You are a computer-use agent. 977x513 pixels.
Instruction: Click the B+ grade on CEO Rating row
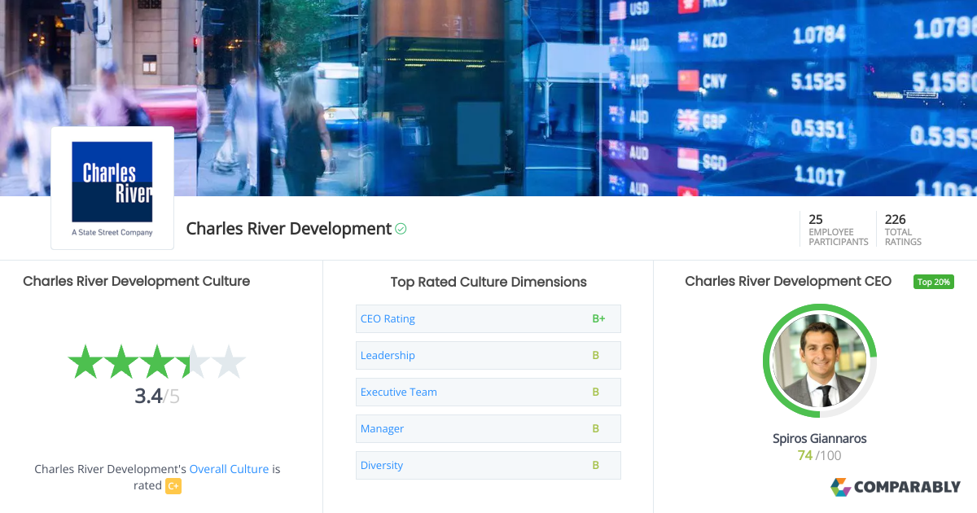(x=598, y=319)
